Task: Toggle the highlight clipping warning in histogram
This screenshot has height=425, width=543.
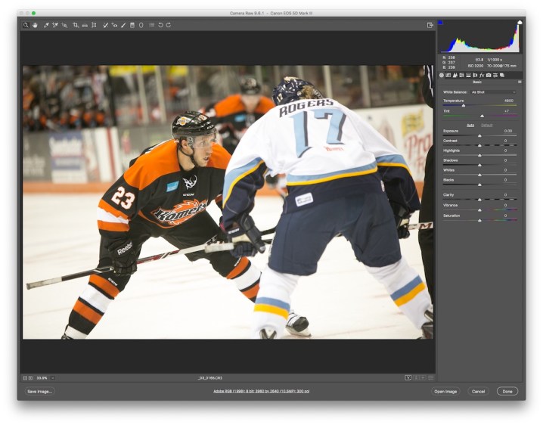Action: coord(519,23)
